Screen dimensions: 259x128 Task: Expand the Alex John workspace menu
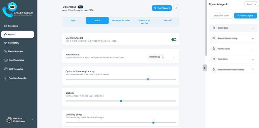(32, 120)
